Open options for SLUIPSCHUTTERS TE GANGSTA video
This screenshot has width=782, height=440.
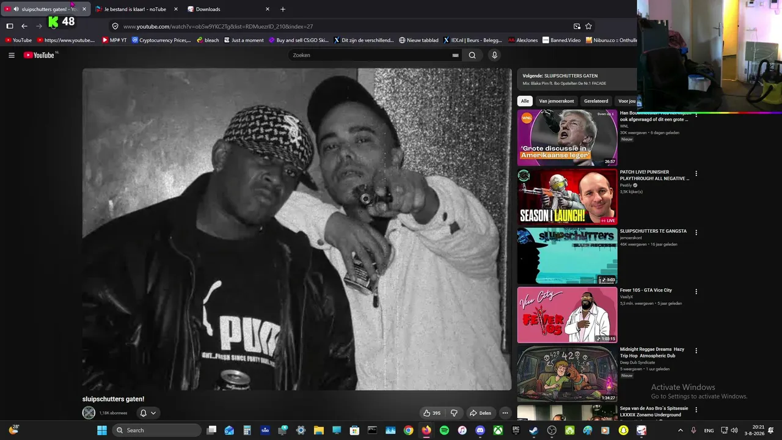(x=696, y=233)
